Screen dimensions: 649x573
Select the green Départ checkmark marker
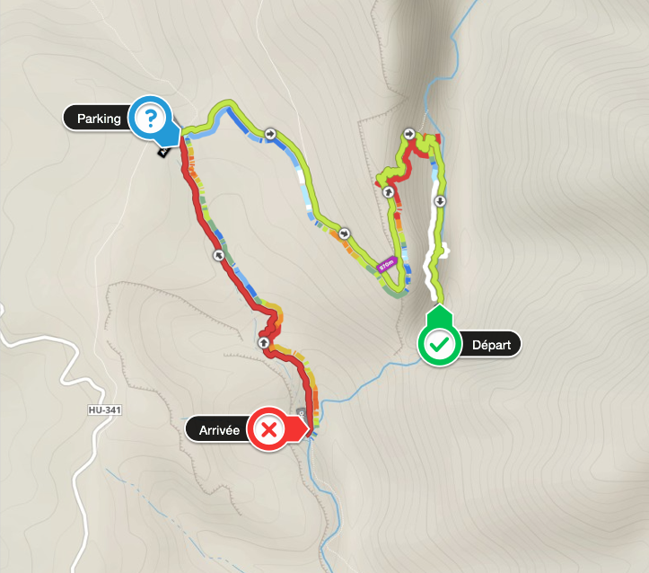(439, 345)
